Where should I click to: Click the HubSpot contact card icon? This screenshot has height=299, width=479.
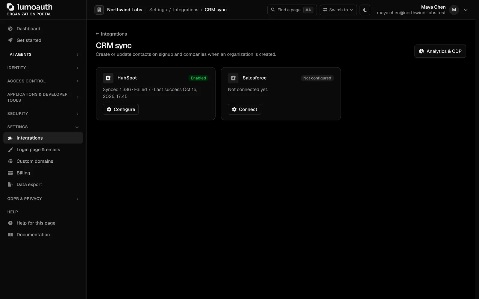click(x=108, y=78)
